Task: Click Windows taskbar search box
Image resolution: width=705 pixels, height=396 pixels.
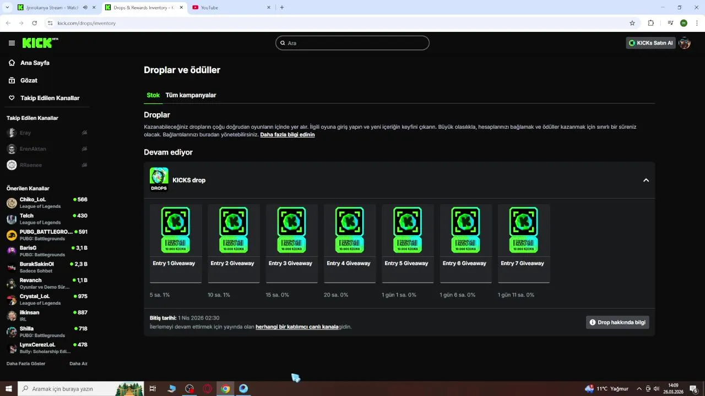Action: pyautogui.click(x=81, y=389)
